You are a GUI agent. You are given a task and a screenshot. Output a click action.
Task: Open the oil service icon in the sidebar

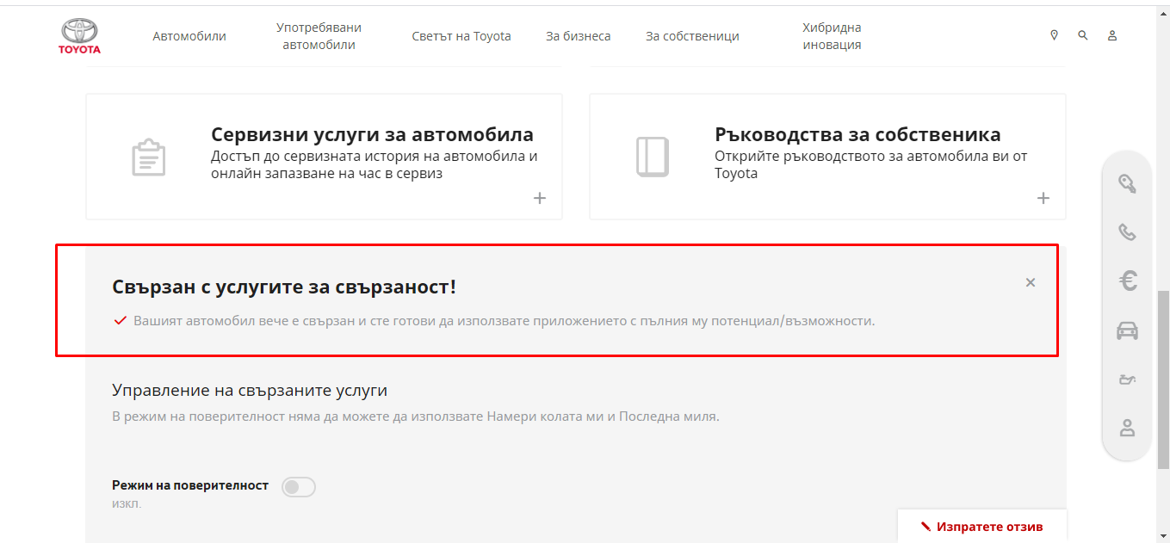click(1127, 379)
